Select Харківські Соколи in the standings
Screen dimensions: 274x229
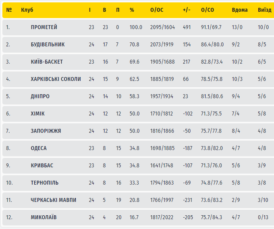click(x=56, y=79)
